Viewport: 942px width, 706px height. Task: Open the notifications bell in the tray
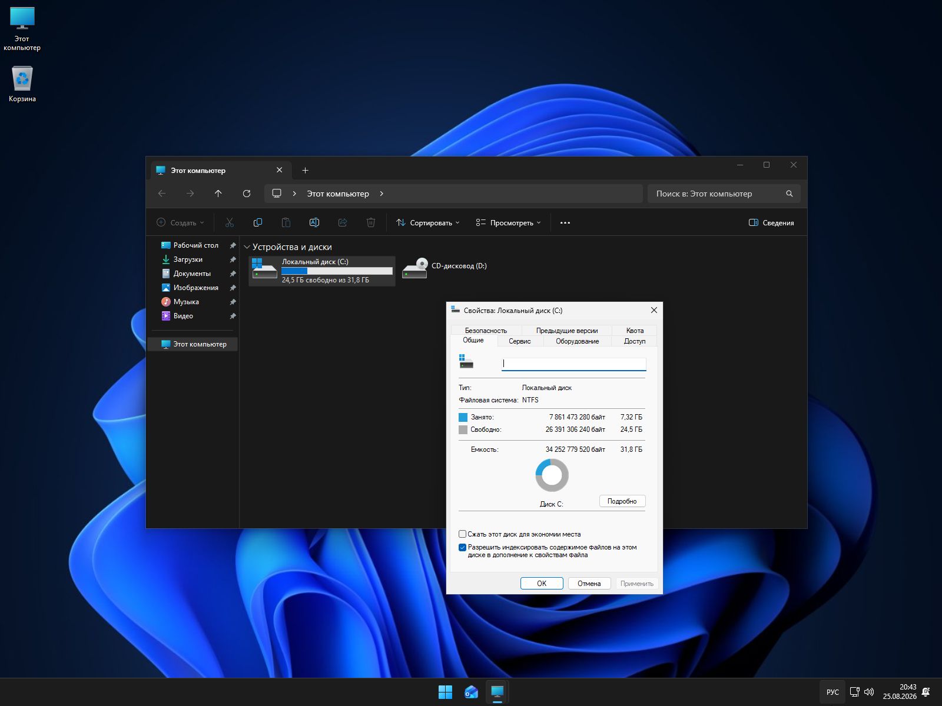926,692
